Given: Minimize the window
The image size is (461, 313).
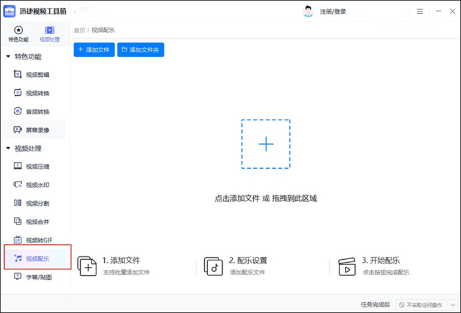Looking at the screenshot, I should [438, 11].
